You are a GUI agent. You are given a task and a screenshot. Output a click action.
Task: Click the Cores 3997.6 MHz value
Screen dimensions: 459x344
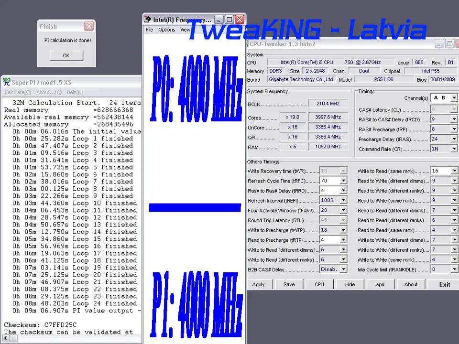click(x=328, y=117)
